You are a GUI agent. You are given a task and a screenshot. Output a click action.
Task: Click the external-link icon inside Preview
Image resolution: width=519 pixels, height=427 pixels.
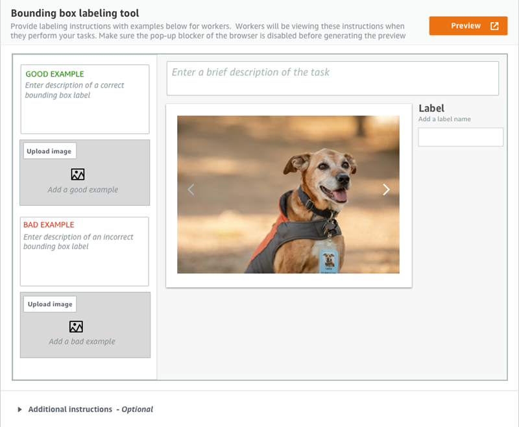pos(494,26)
